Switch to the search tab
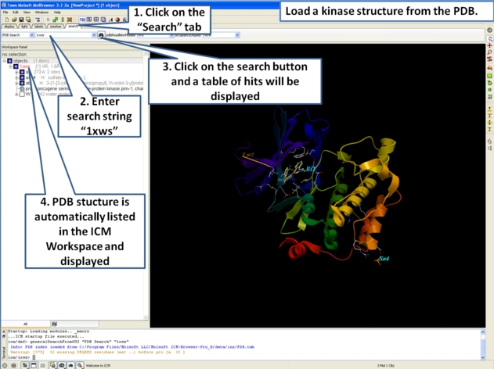 [x=73, y=27]
